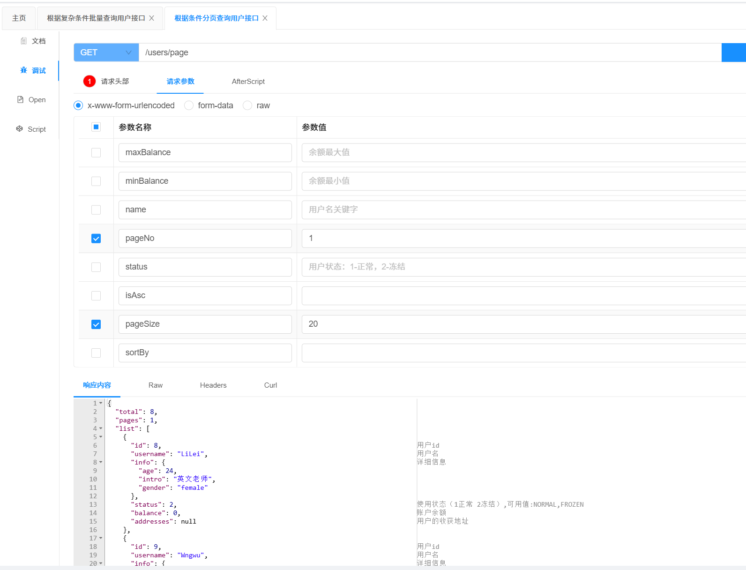The height and width of the screenshot is (570, 746).
Task: Close the 根据复杂条件批量查询用户接口 tab
Action: point(151,18)
